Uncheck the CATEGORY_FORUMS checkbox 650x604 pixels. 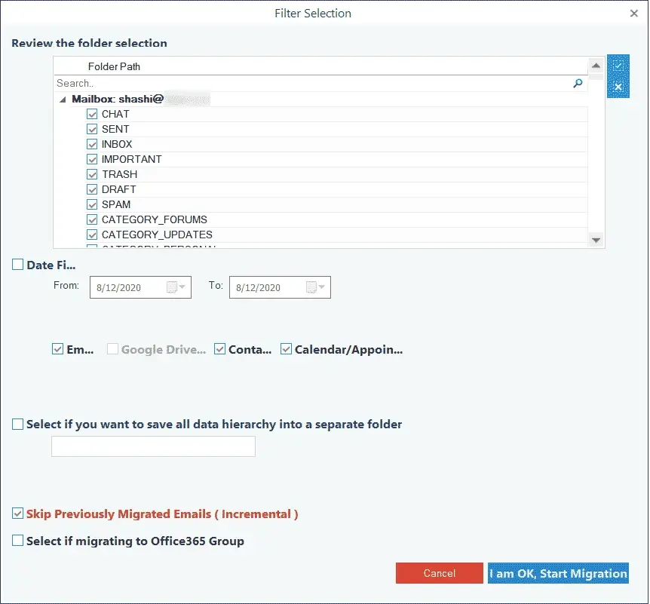click(x=91, y=219)
